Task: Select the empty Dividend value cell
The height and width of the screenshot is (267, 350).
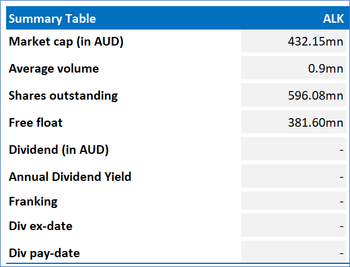Action: coord(293,149)
